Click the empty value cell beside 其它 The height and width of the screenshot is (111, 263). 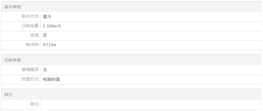click(x=151, y=104)
